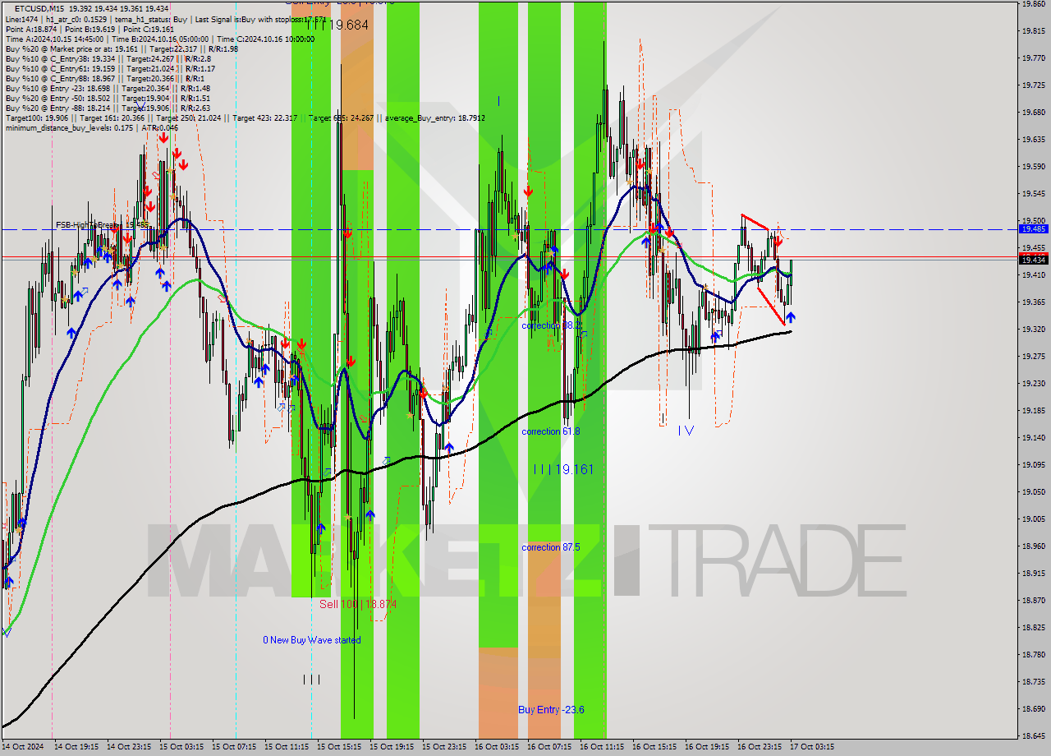Click the '14 Oct 19:15' time label
Viewport: 1051px width, 756px height.
[76, 747]
